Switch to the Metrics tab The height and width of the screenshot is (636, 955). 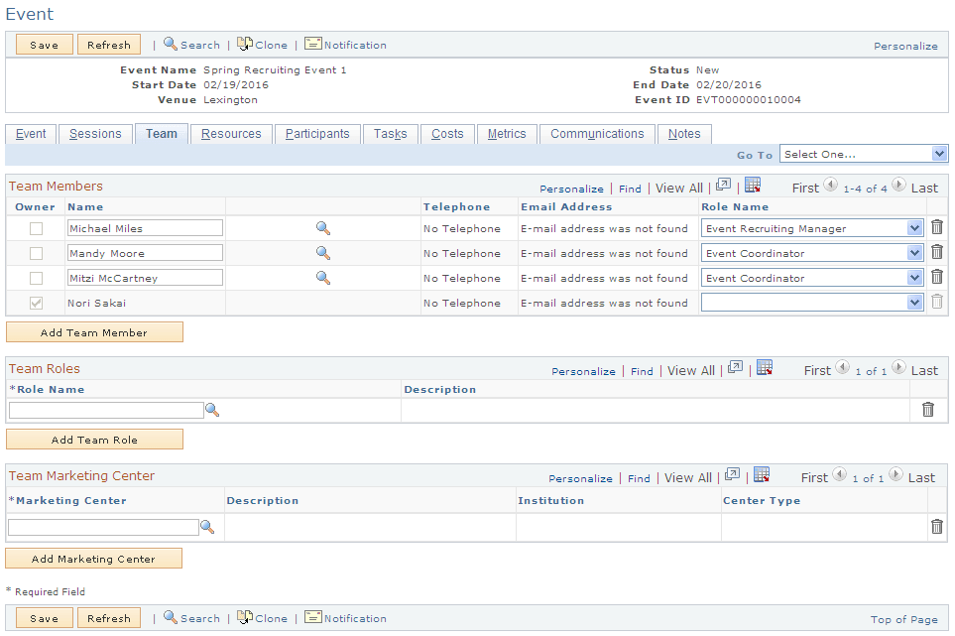pyautogui.click(x=507, y=134)
